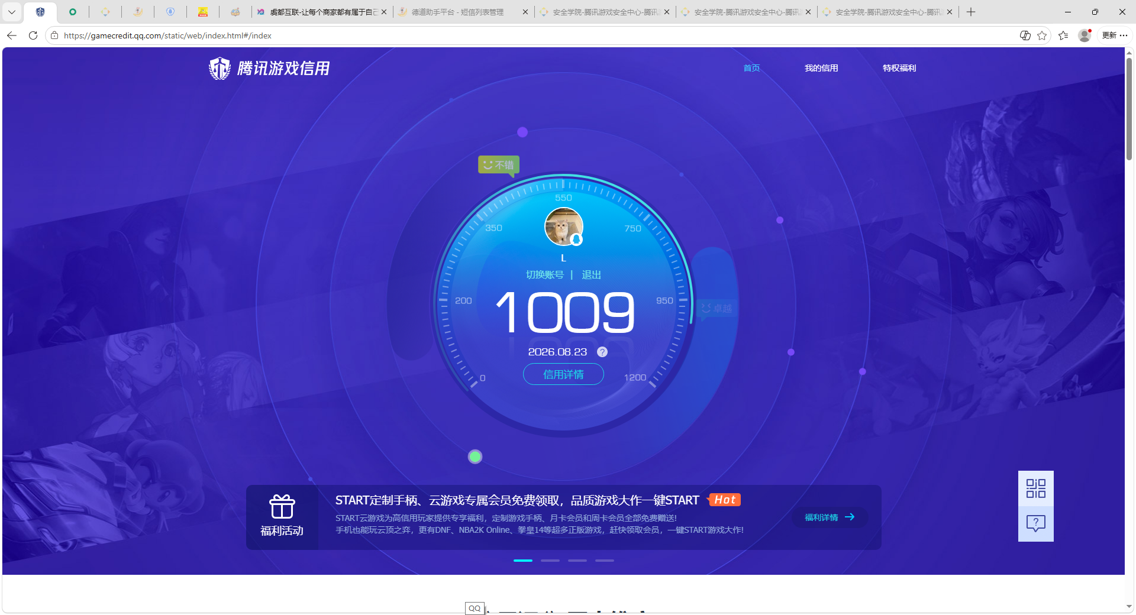Open the 更新 settings menu button
The height and width of the screenshot is (615, 1136).
pyautogui.click(x=1115, y=35)
